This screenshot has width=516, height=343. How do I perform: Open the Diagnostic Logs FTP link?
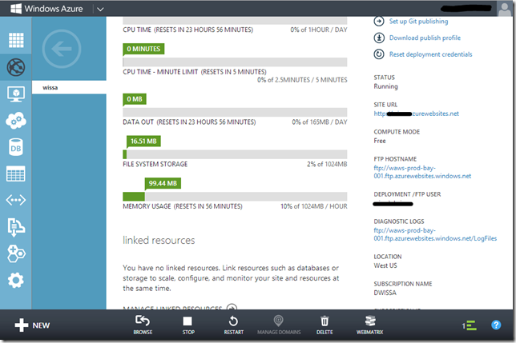(435, 234)
